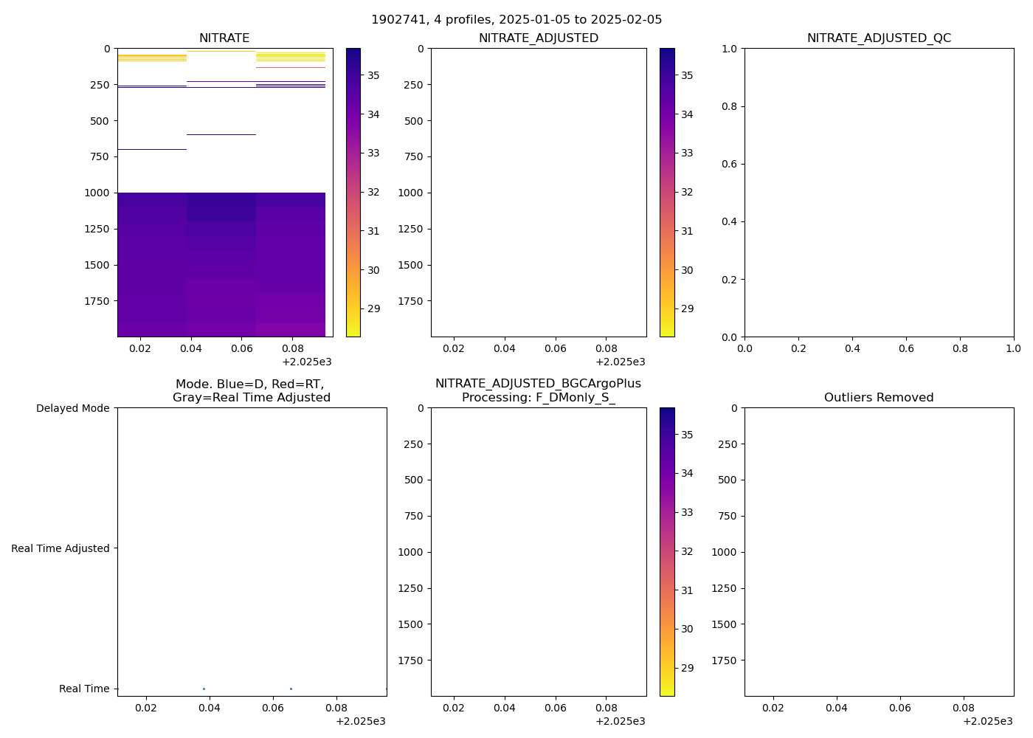Click the colorbar beside the NITRATE heatmap
1033x738 pixels.
coord(353,192)
